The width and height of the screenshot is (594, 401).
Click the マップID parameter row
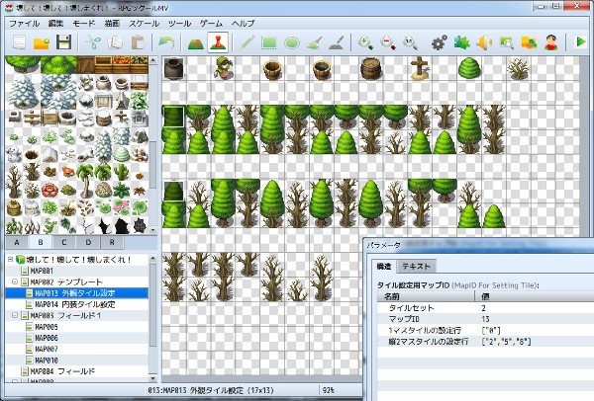(x=486, y=319)
